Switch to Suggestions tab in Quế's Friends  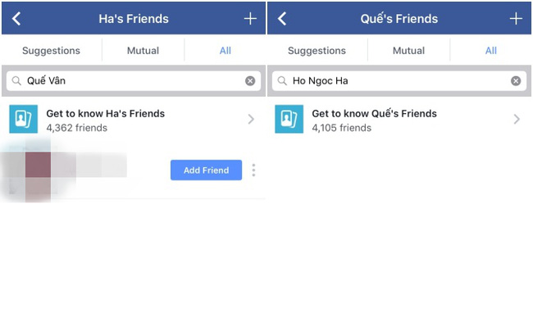click(317, 51)
